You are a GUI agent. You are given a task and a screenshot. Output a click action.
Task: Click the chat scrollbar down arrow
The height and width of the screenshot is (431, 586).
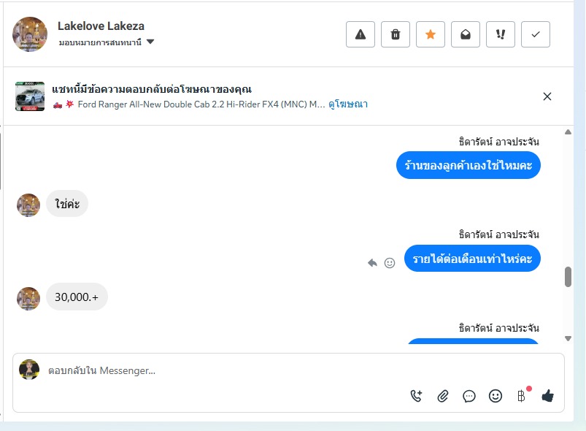coord(568,338)
